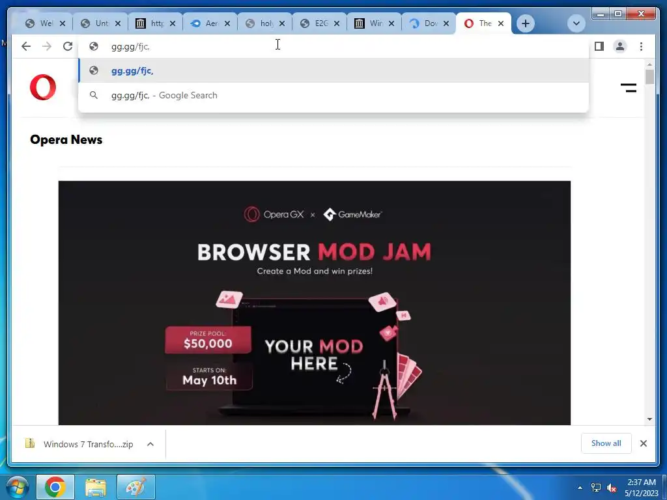Reload the page with the refresh icon
667x500 pixels.
[68, 46]
